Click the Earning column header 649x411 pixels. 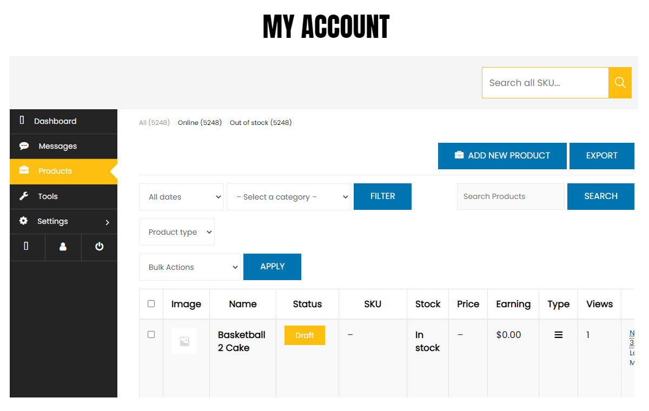513,304
